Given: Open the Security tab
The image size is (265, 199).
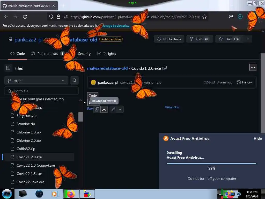Looking at the screenshot, I should pyautogui.click(x=84, y=54).
